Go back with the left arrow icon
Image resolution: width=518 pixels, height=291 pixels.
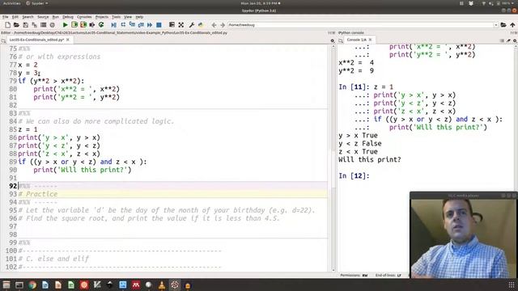click(214, 25)
